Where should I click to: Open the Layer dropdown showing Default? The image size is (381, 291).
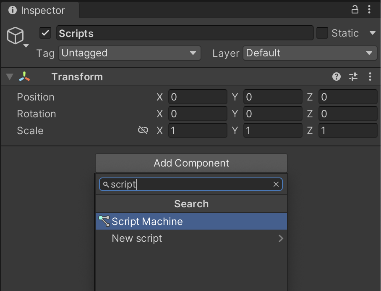tap(310, 53)
